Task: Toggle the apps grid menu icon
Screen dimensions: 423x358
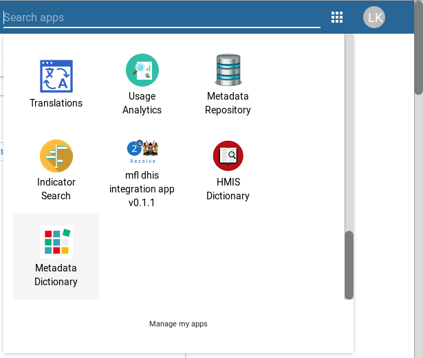Action: (337, 17)
